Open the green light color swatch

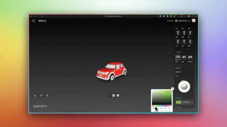[179, 102]
